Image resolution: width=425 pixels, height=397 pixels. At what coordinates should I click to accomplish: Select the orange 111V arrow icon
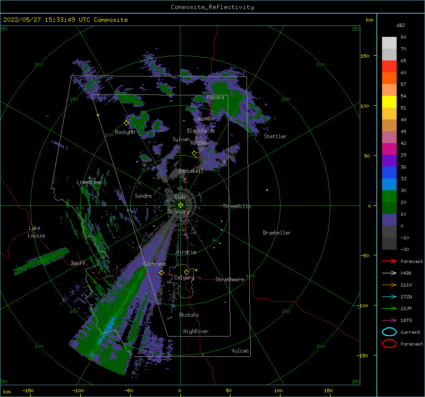(389, 285)
